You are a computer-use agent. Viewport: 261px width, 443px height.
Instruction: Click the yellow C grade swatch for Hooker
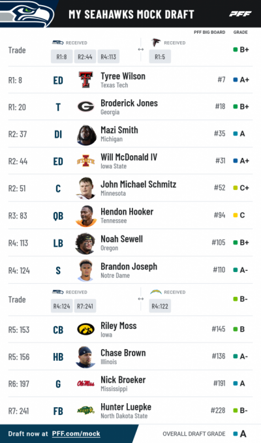click(x=236, y=215)
